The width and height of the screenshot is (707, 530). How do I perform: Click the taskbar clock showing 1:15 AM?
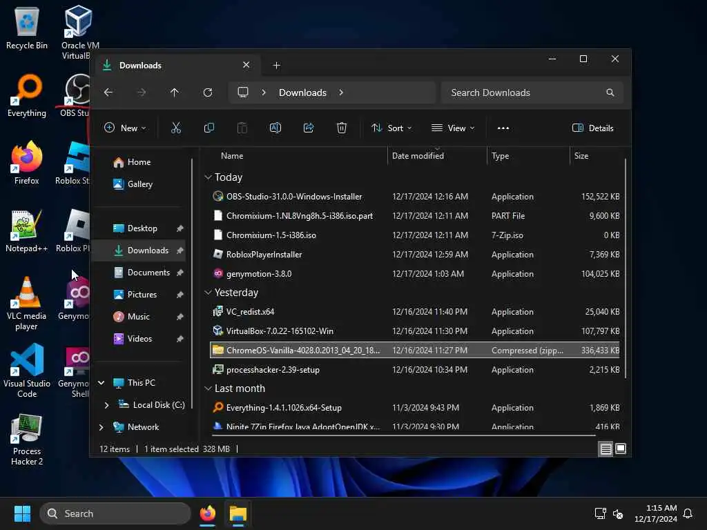656,513
